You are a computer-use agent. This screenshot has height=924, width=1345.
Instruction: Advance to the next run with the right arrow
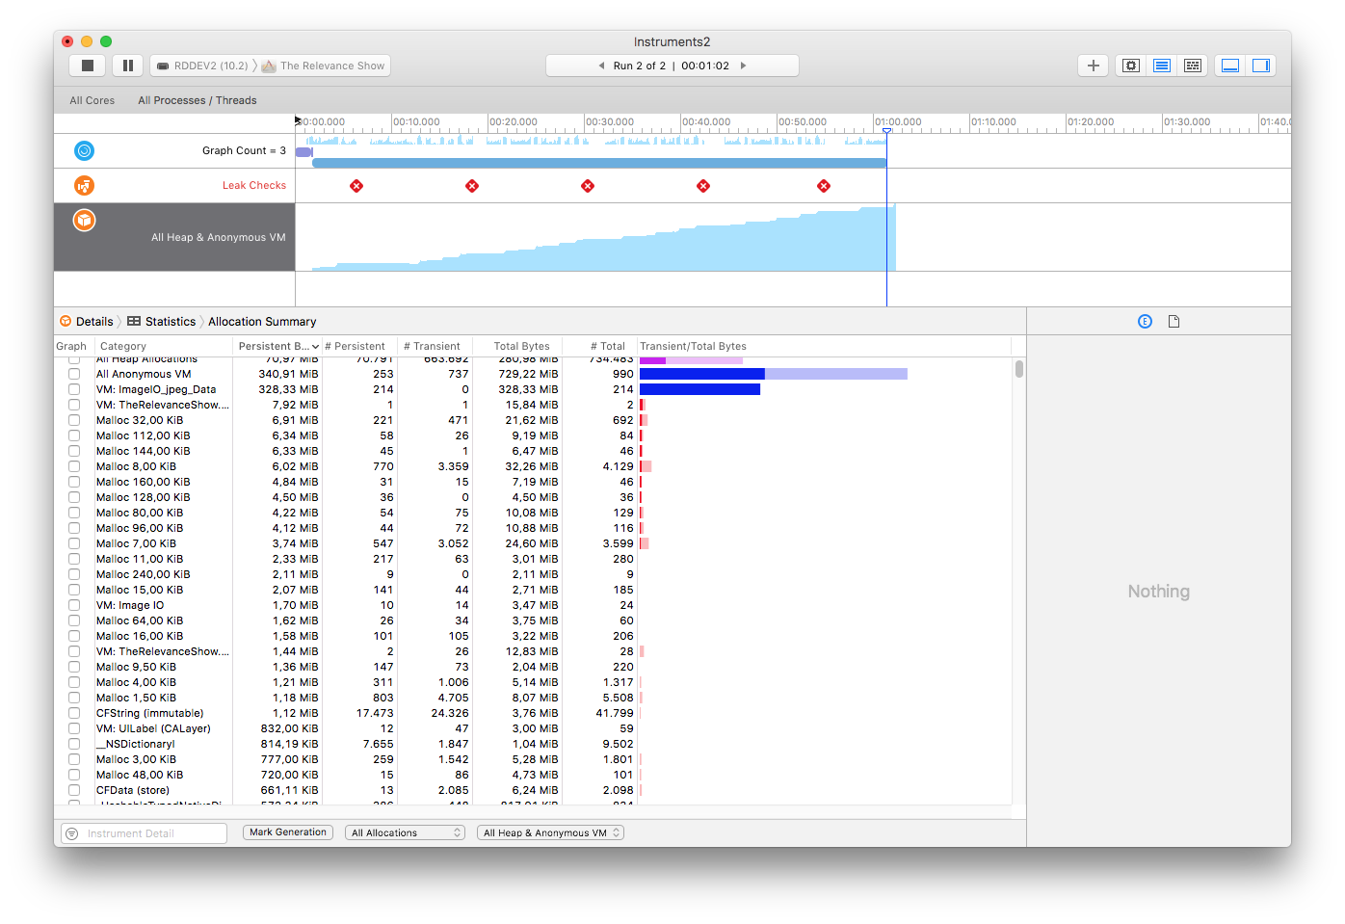(743, 66)
